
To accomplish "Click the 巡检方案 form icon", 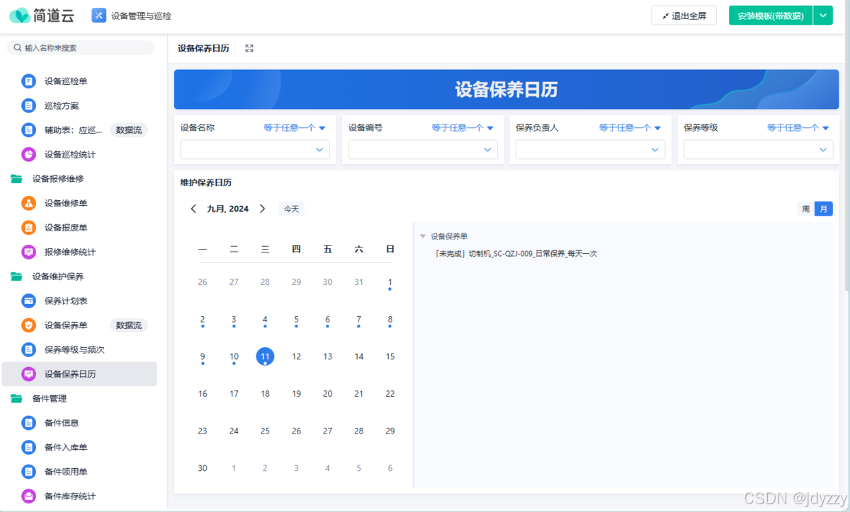I will [28, 105].
